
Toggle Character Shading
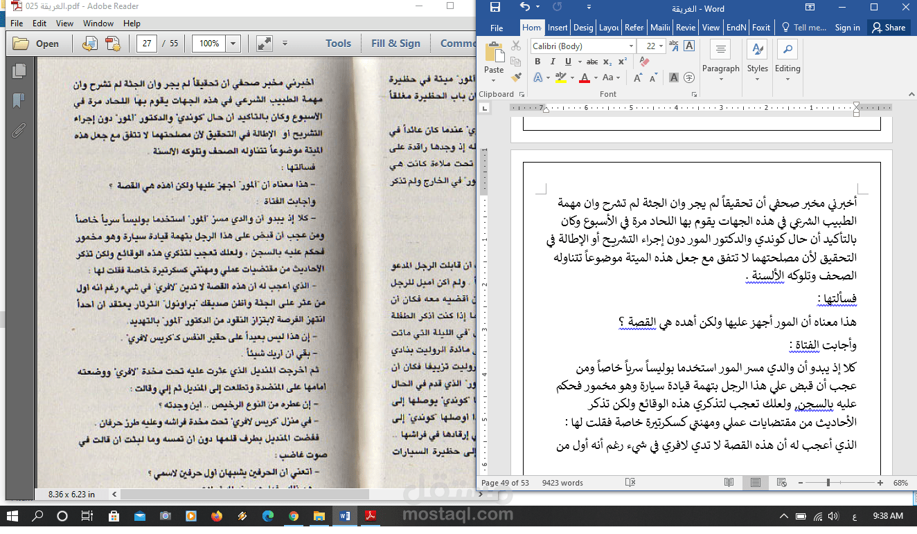[675, 77]
